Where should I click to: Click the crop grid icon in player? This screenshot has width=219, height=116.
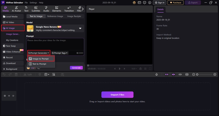tap(145, 69)
